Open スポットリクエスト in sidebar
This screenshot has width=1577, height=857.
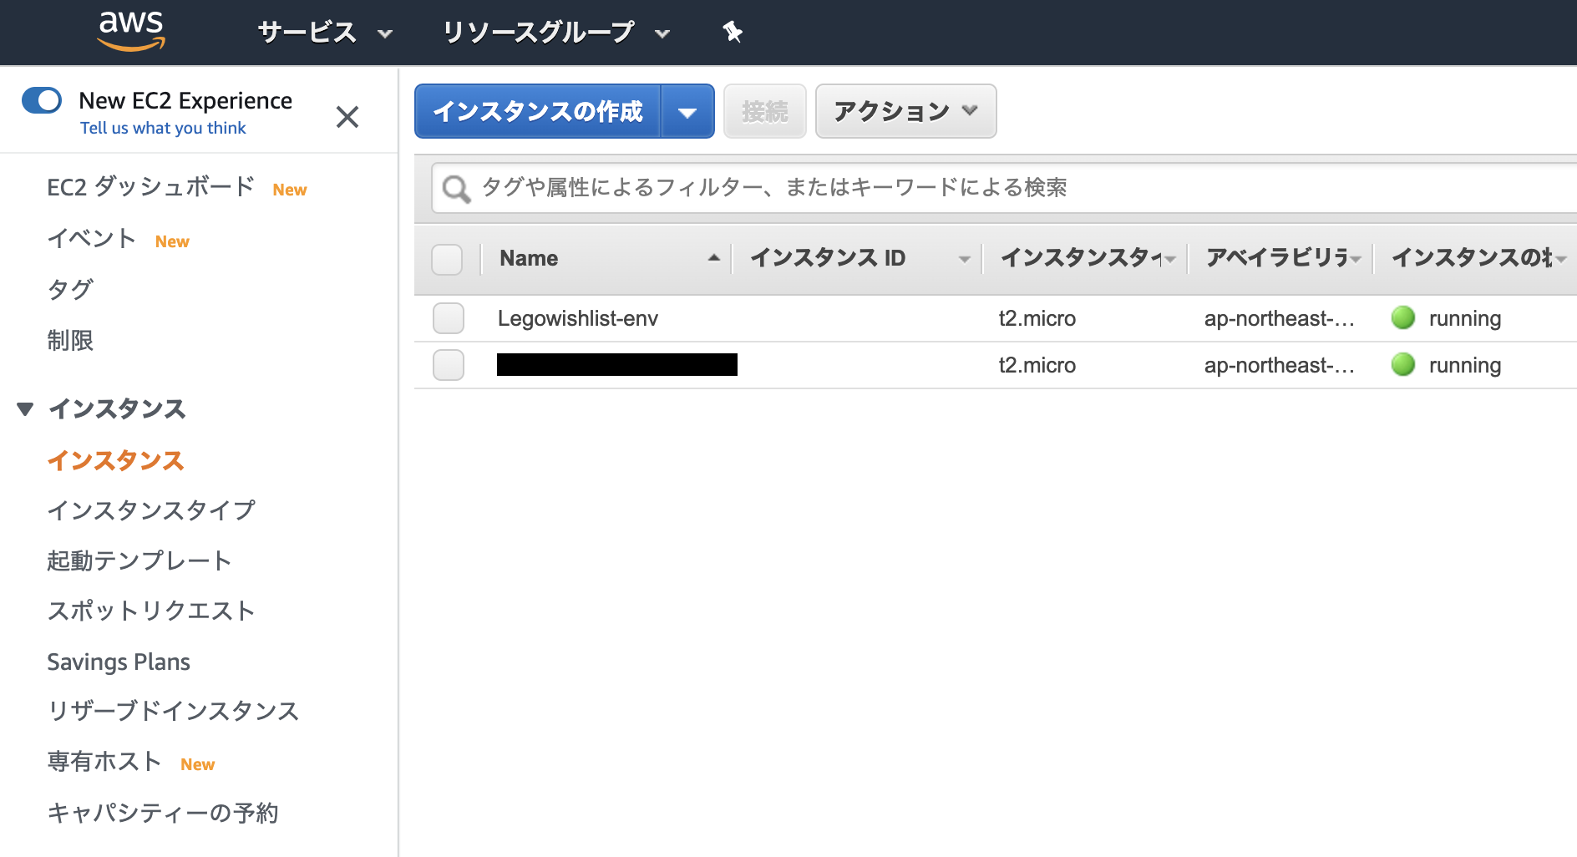pyautogui.click(x=151, y=611)
